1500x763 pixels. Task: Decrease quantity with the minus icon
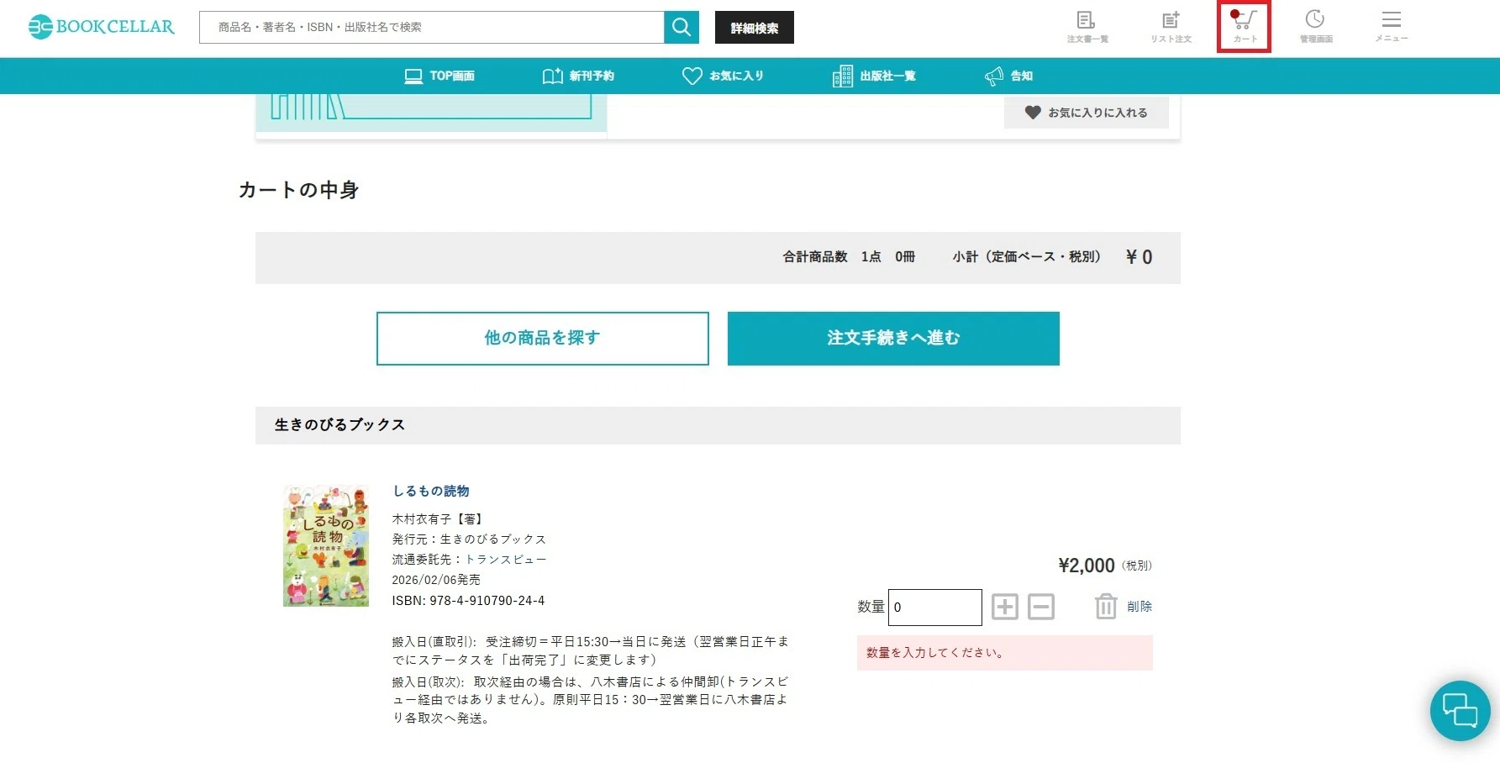click(1041, 607)
